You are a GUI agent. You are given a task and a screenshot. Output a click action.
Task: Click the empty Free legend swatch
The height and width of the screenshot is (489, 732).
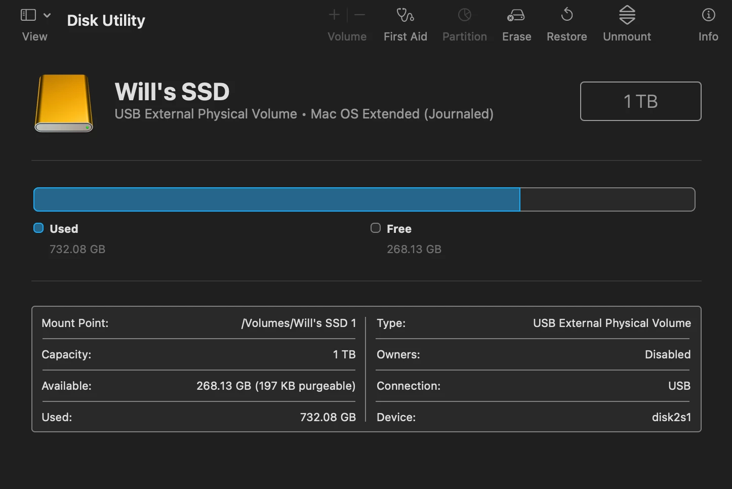tap(376, 228)
